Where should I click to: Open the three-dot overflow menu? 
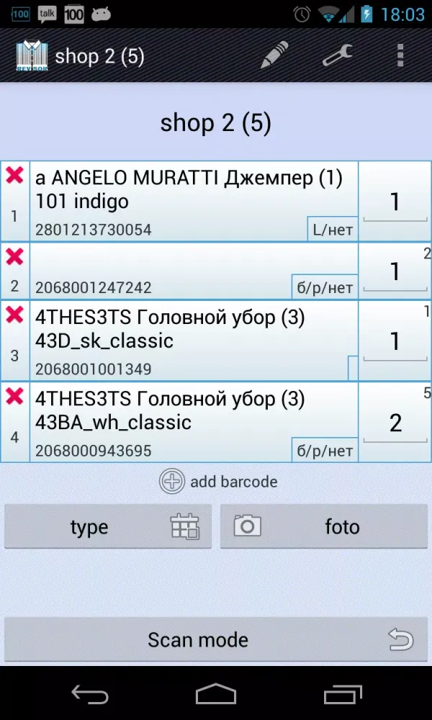pyautogui.click(x=400, y=55)
